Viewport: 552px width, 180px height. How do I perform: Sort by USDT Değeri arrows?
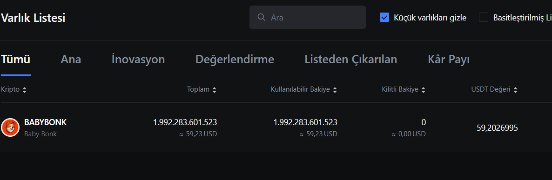pos(515,90)
